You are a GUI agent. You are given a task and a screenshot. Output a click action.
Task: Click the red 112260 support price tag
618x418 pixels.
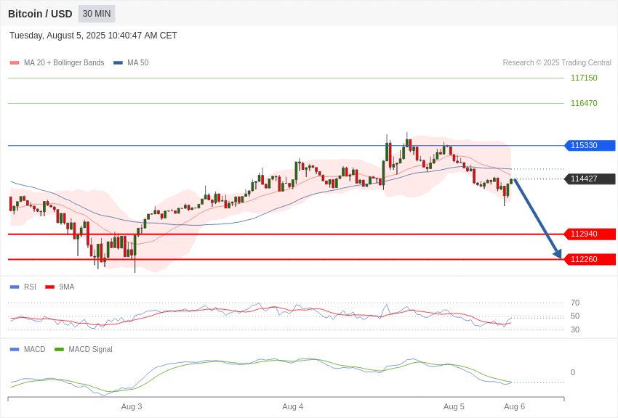[x=590, y=259]
